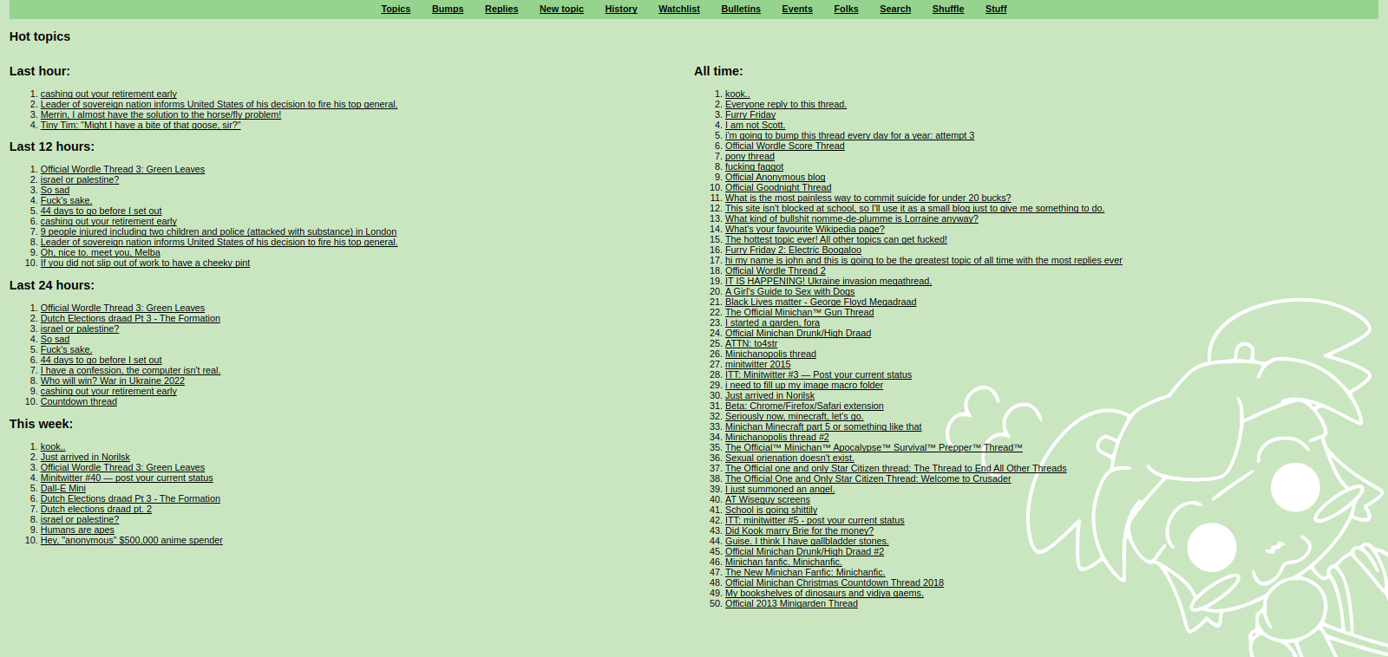This screenshot has width=1388, height=657.
Task: Open 'Who will win? War in Ukraine 2022'
Action: (x=113, y=381)
